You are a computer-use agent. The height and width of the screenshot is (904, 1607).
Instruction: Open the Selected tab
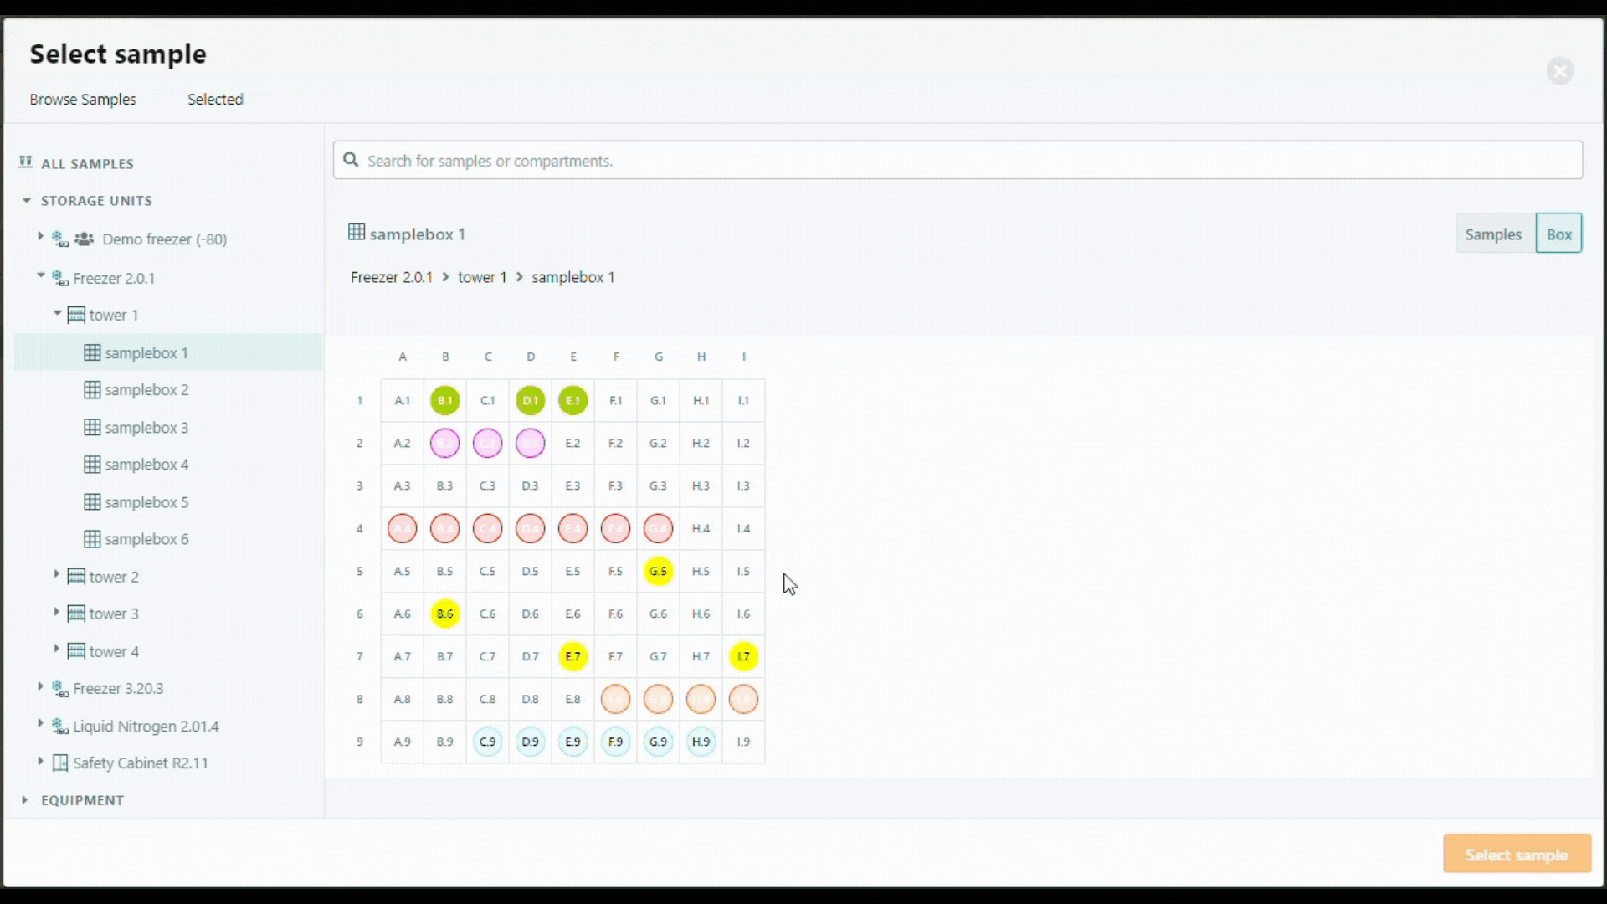(x=215, y=100)
